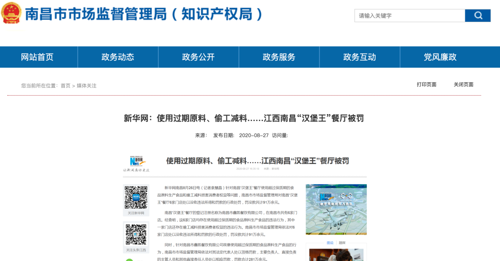Click the embedded headline 使用过期原料、偷工减料

[x=257, y=161]
